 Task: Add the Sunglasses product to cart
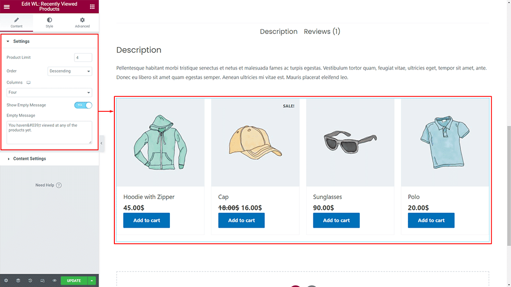(336, 220)
